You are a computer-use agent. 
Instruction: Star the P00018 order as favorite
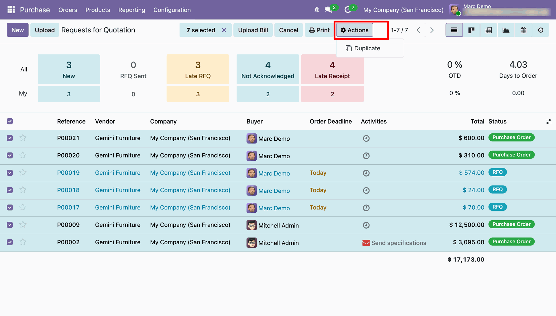coord(23,190)
